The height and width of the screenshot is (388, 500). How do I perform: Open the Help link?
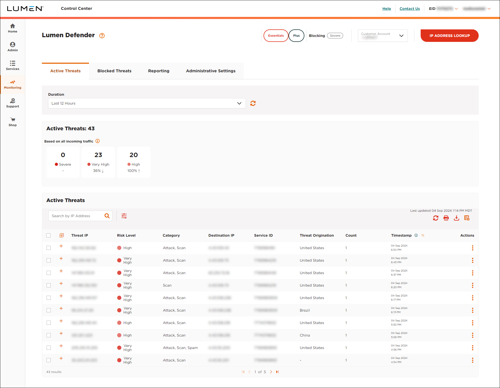(387, 9)
